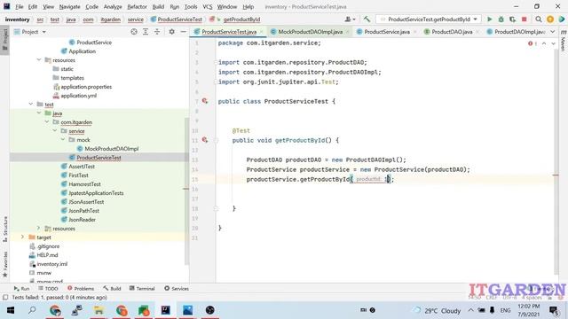Open the Services tool window
The width and height of the screenshot is (568, 319).
pos(177,289)
